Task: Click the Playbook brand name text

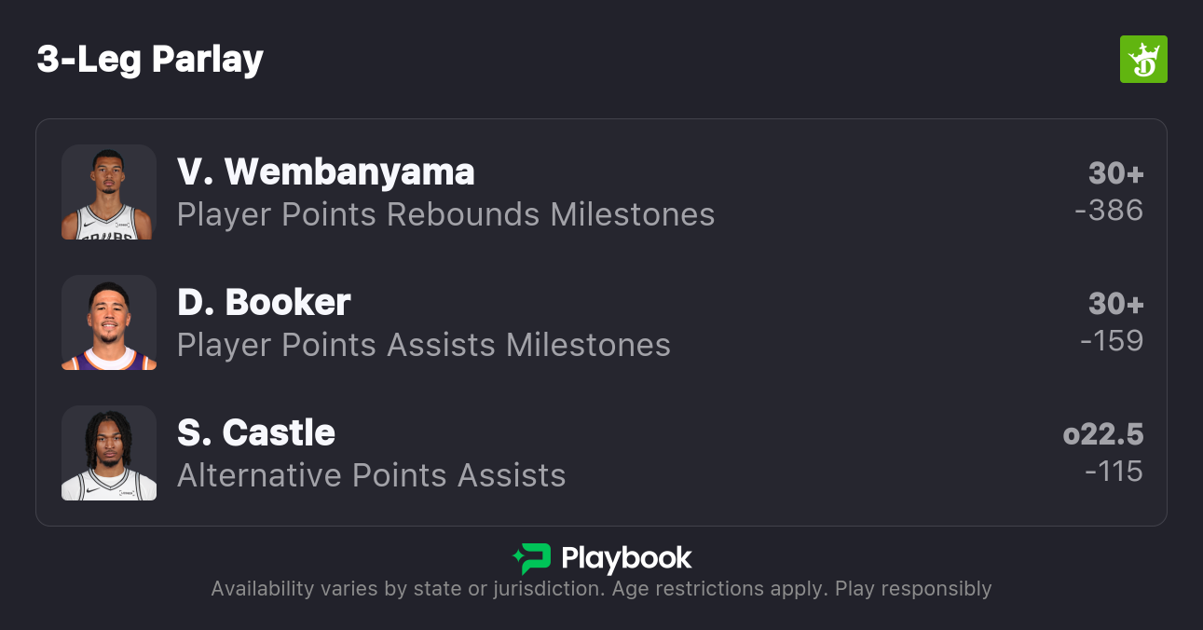Action: click(x=626, y=559)
